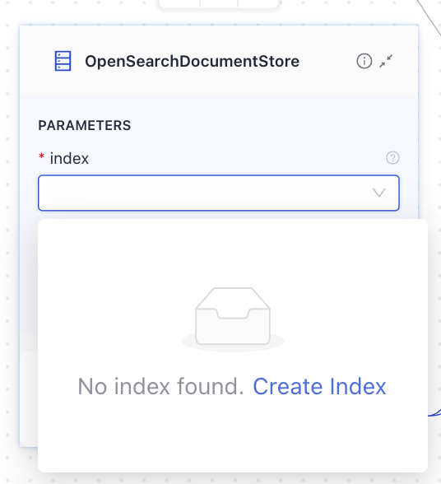Click the empty inbox illustration
441x484 pixels.
[233, 319]
